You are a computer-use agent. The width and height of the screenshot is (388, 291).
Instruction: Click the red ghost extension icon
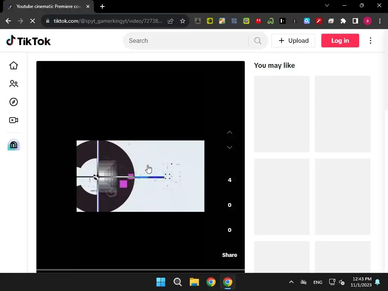tap(258, 21)
